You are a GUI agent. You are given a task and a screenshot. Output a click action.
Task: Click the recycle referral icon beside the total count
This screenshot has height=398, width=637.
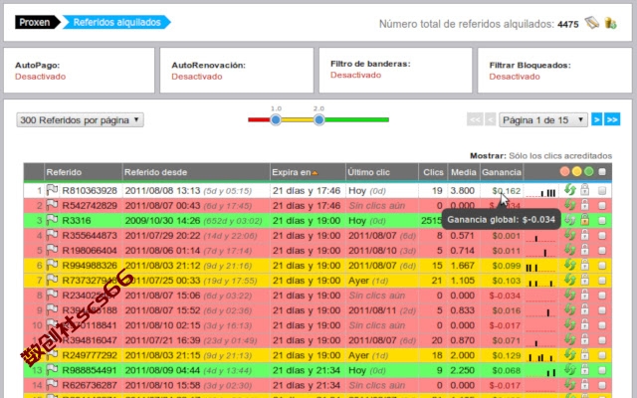tap(592, 23)
